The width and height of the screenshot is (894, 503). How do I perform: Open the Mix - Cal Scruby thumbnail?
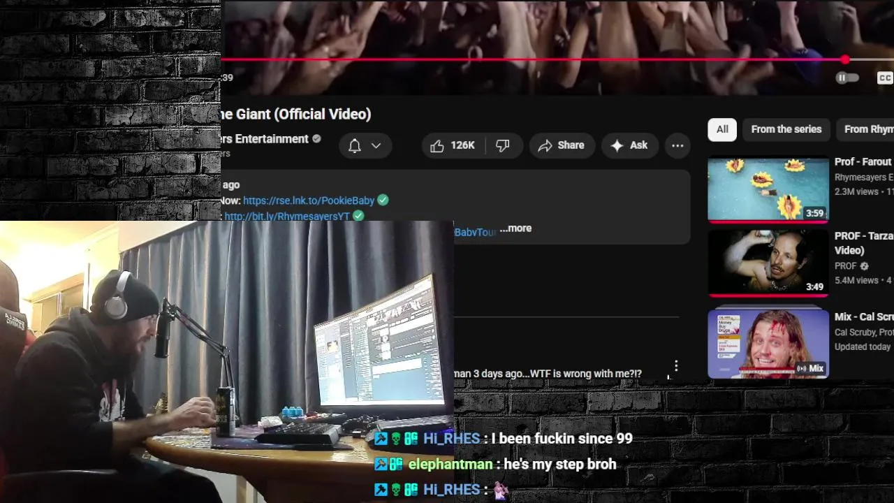click(x=768, y=344)
